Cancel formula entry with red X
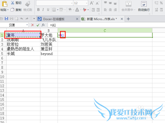The image size is (165, 123). [x=33, y=25]
